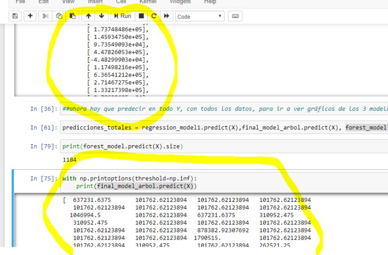Image resolution: width=388 pixels, height=255 pixels.
Task: Paste cells below icon
Action: (x=72, y=16)
